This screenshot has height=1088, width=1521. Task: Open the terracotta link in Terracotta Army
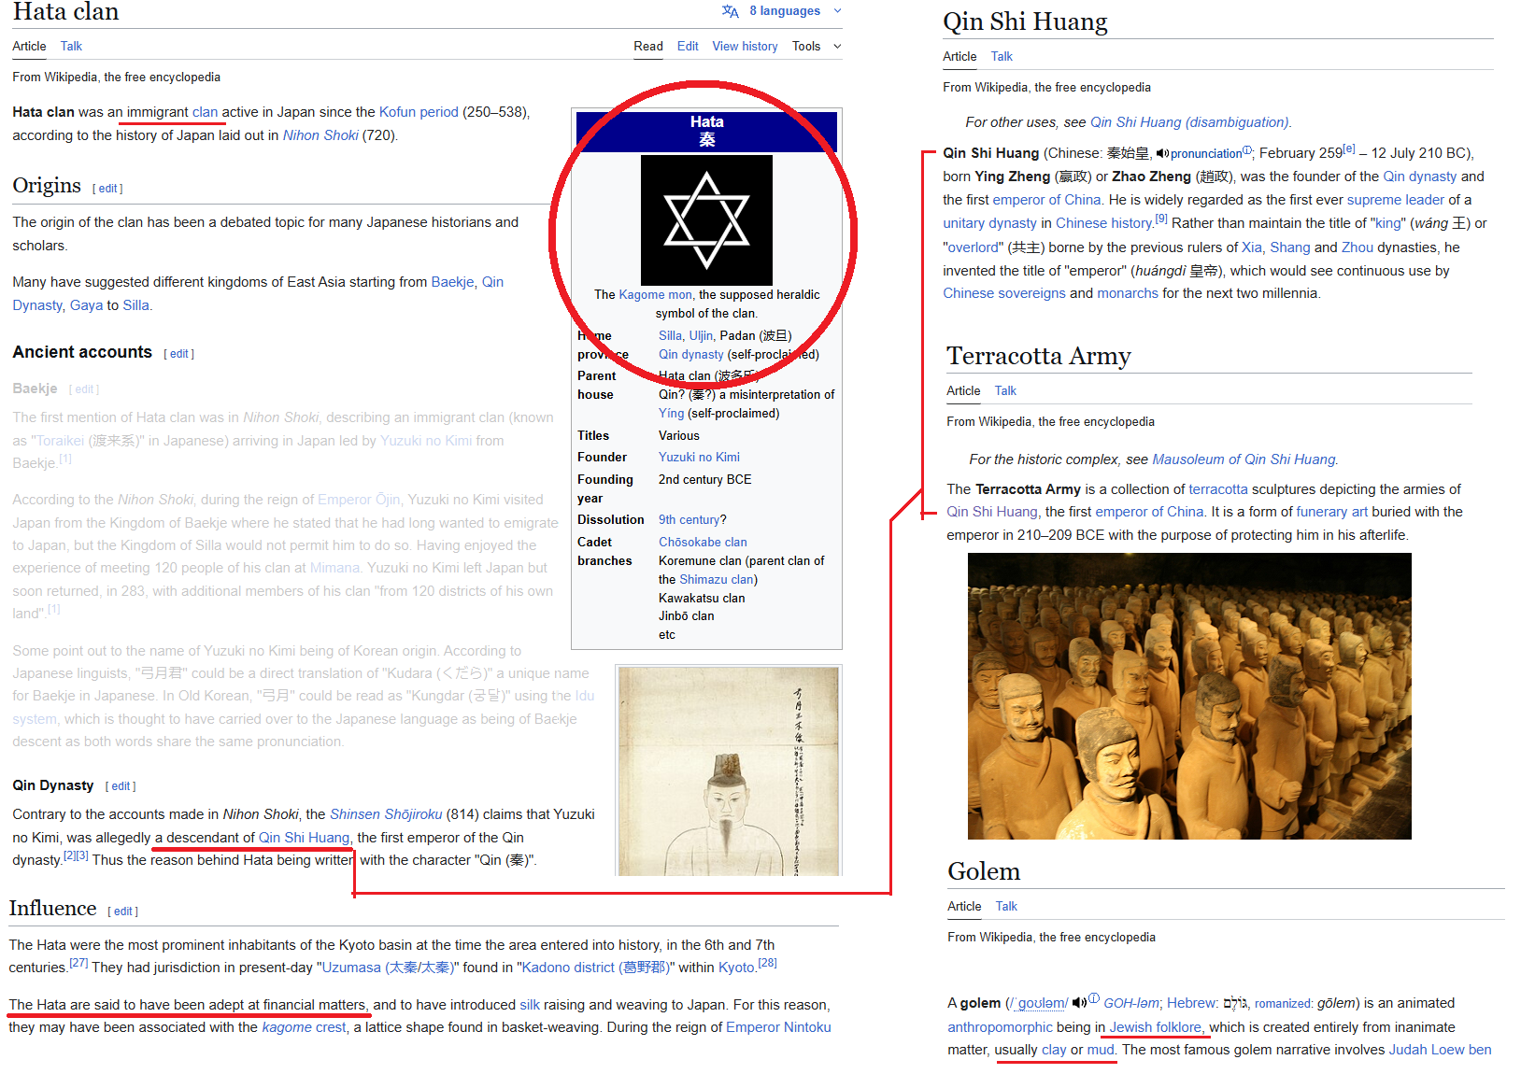click(1218, 489)
